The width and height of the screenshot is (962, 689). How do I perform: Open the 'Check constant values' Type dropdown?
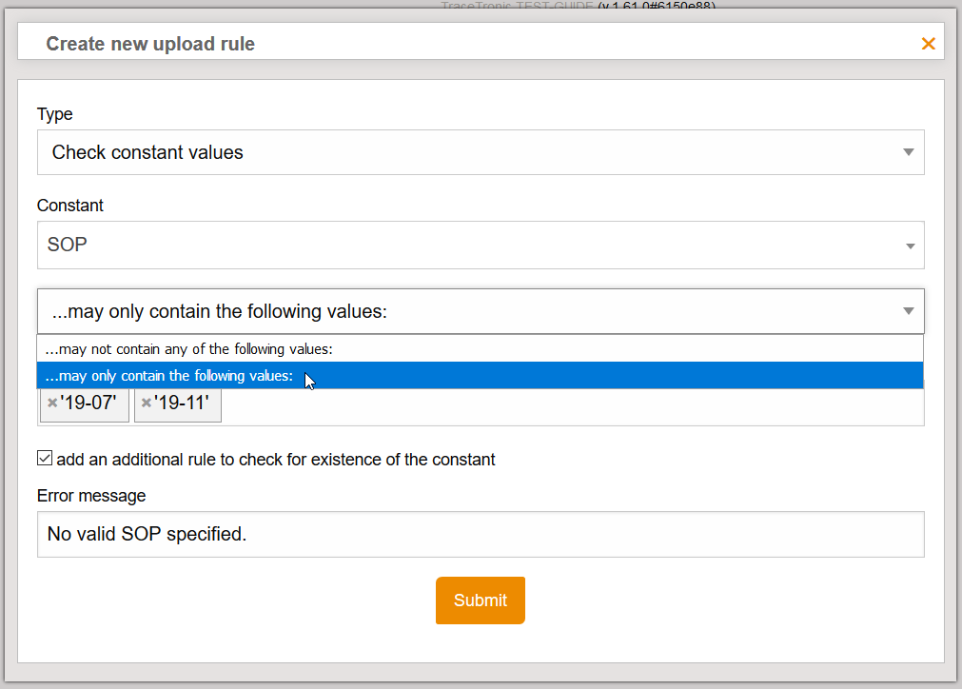click(x=476, y=152)
